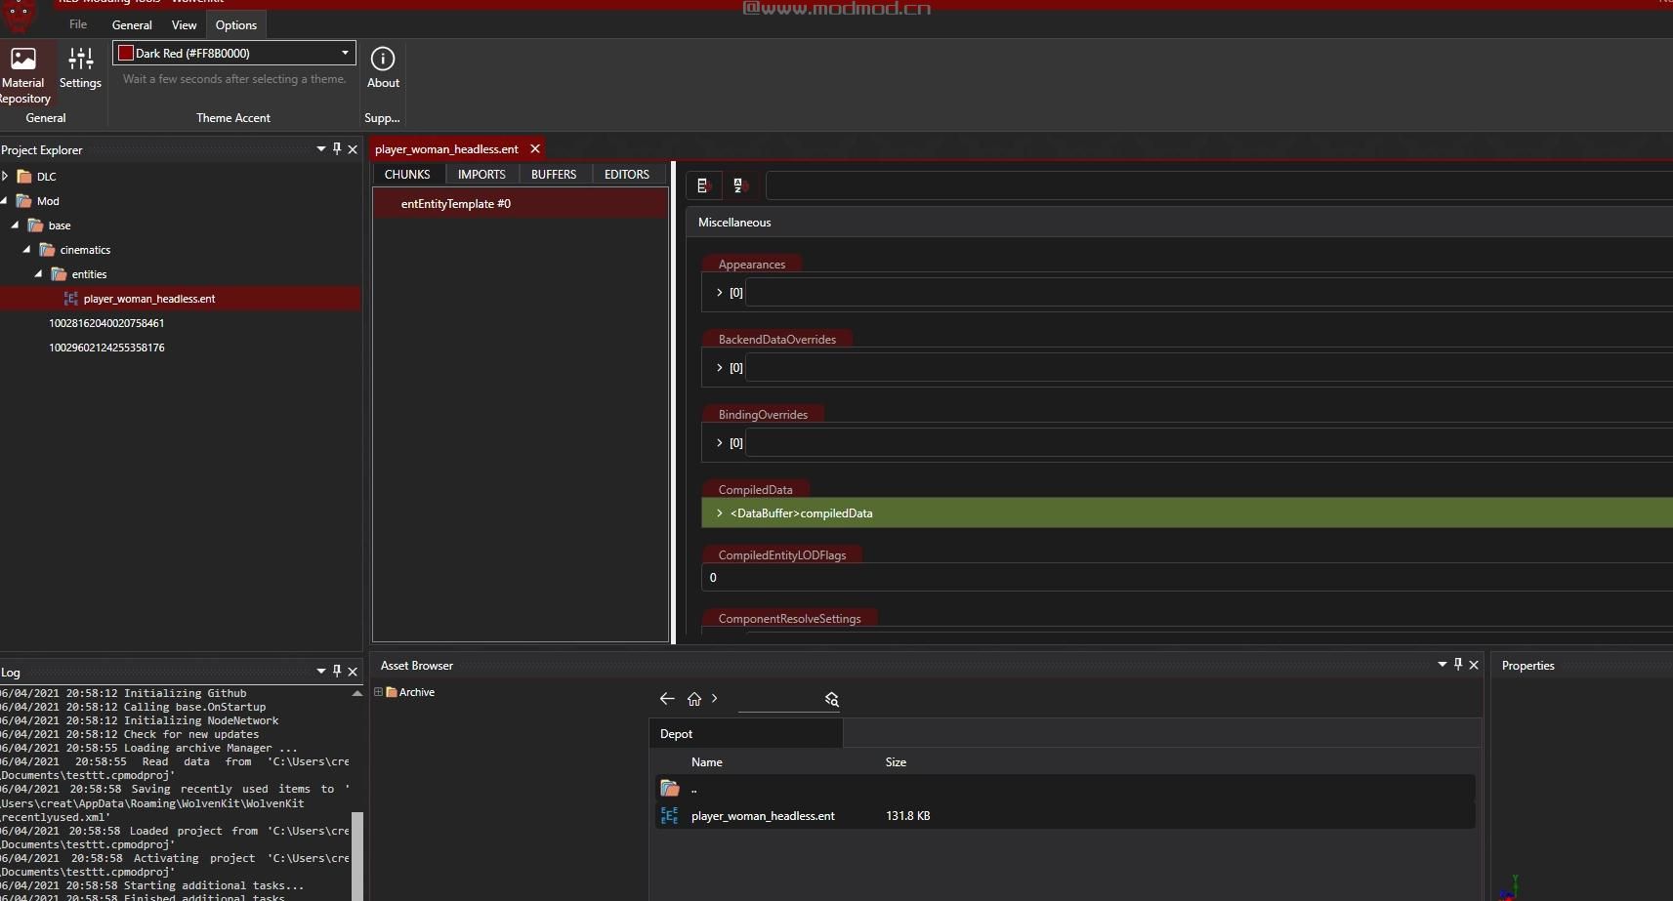
Task: Switch to the player_woman_headless.ent document tab
Action: [x=446, y=149]
